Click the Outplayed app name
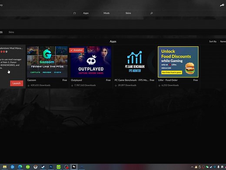 (x=76, y=80)
